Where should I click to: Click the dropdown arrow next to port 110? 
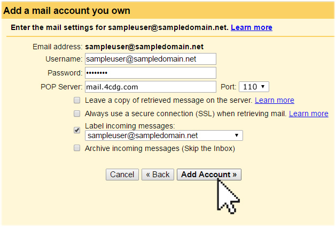click(263, 87)
